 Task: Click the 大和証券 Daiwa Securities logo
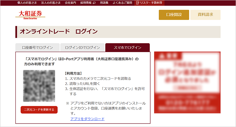click(30, 15)
